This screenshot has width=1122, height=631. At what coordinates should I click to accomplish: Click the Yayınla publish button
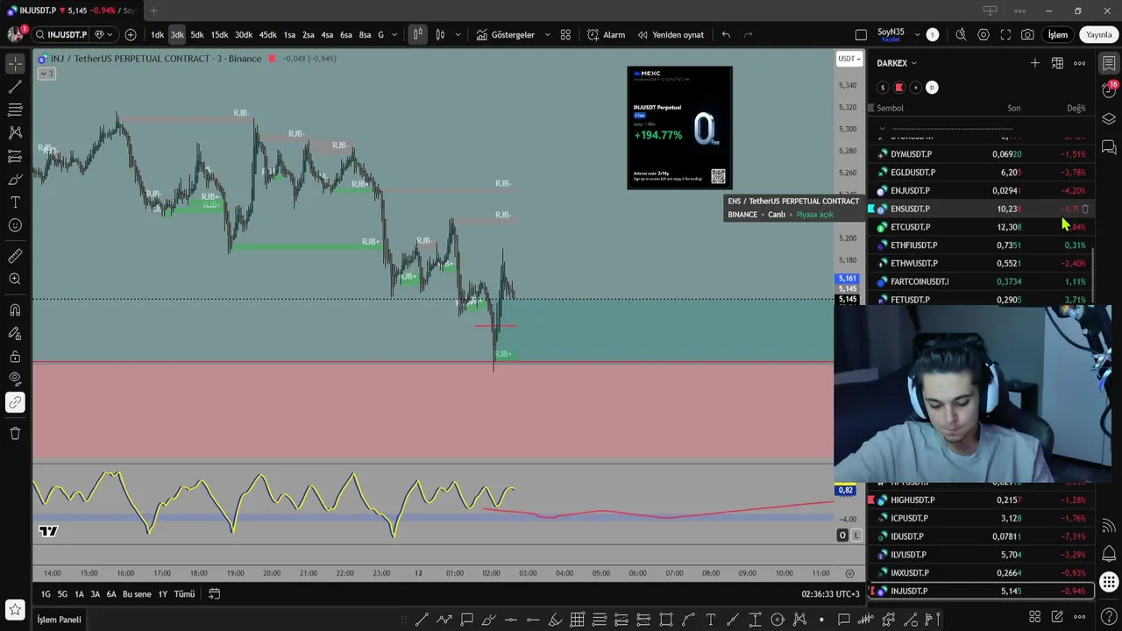1098,35
